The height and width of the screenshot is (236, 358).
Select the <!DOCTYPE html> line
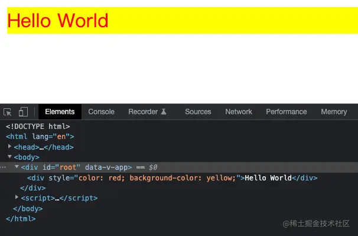[38, 127]
